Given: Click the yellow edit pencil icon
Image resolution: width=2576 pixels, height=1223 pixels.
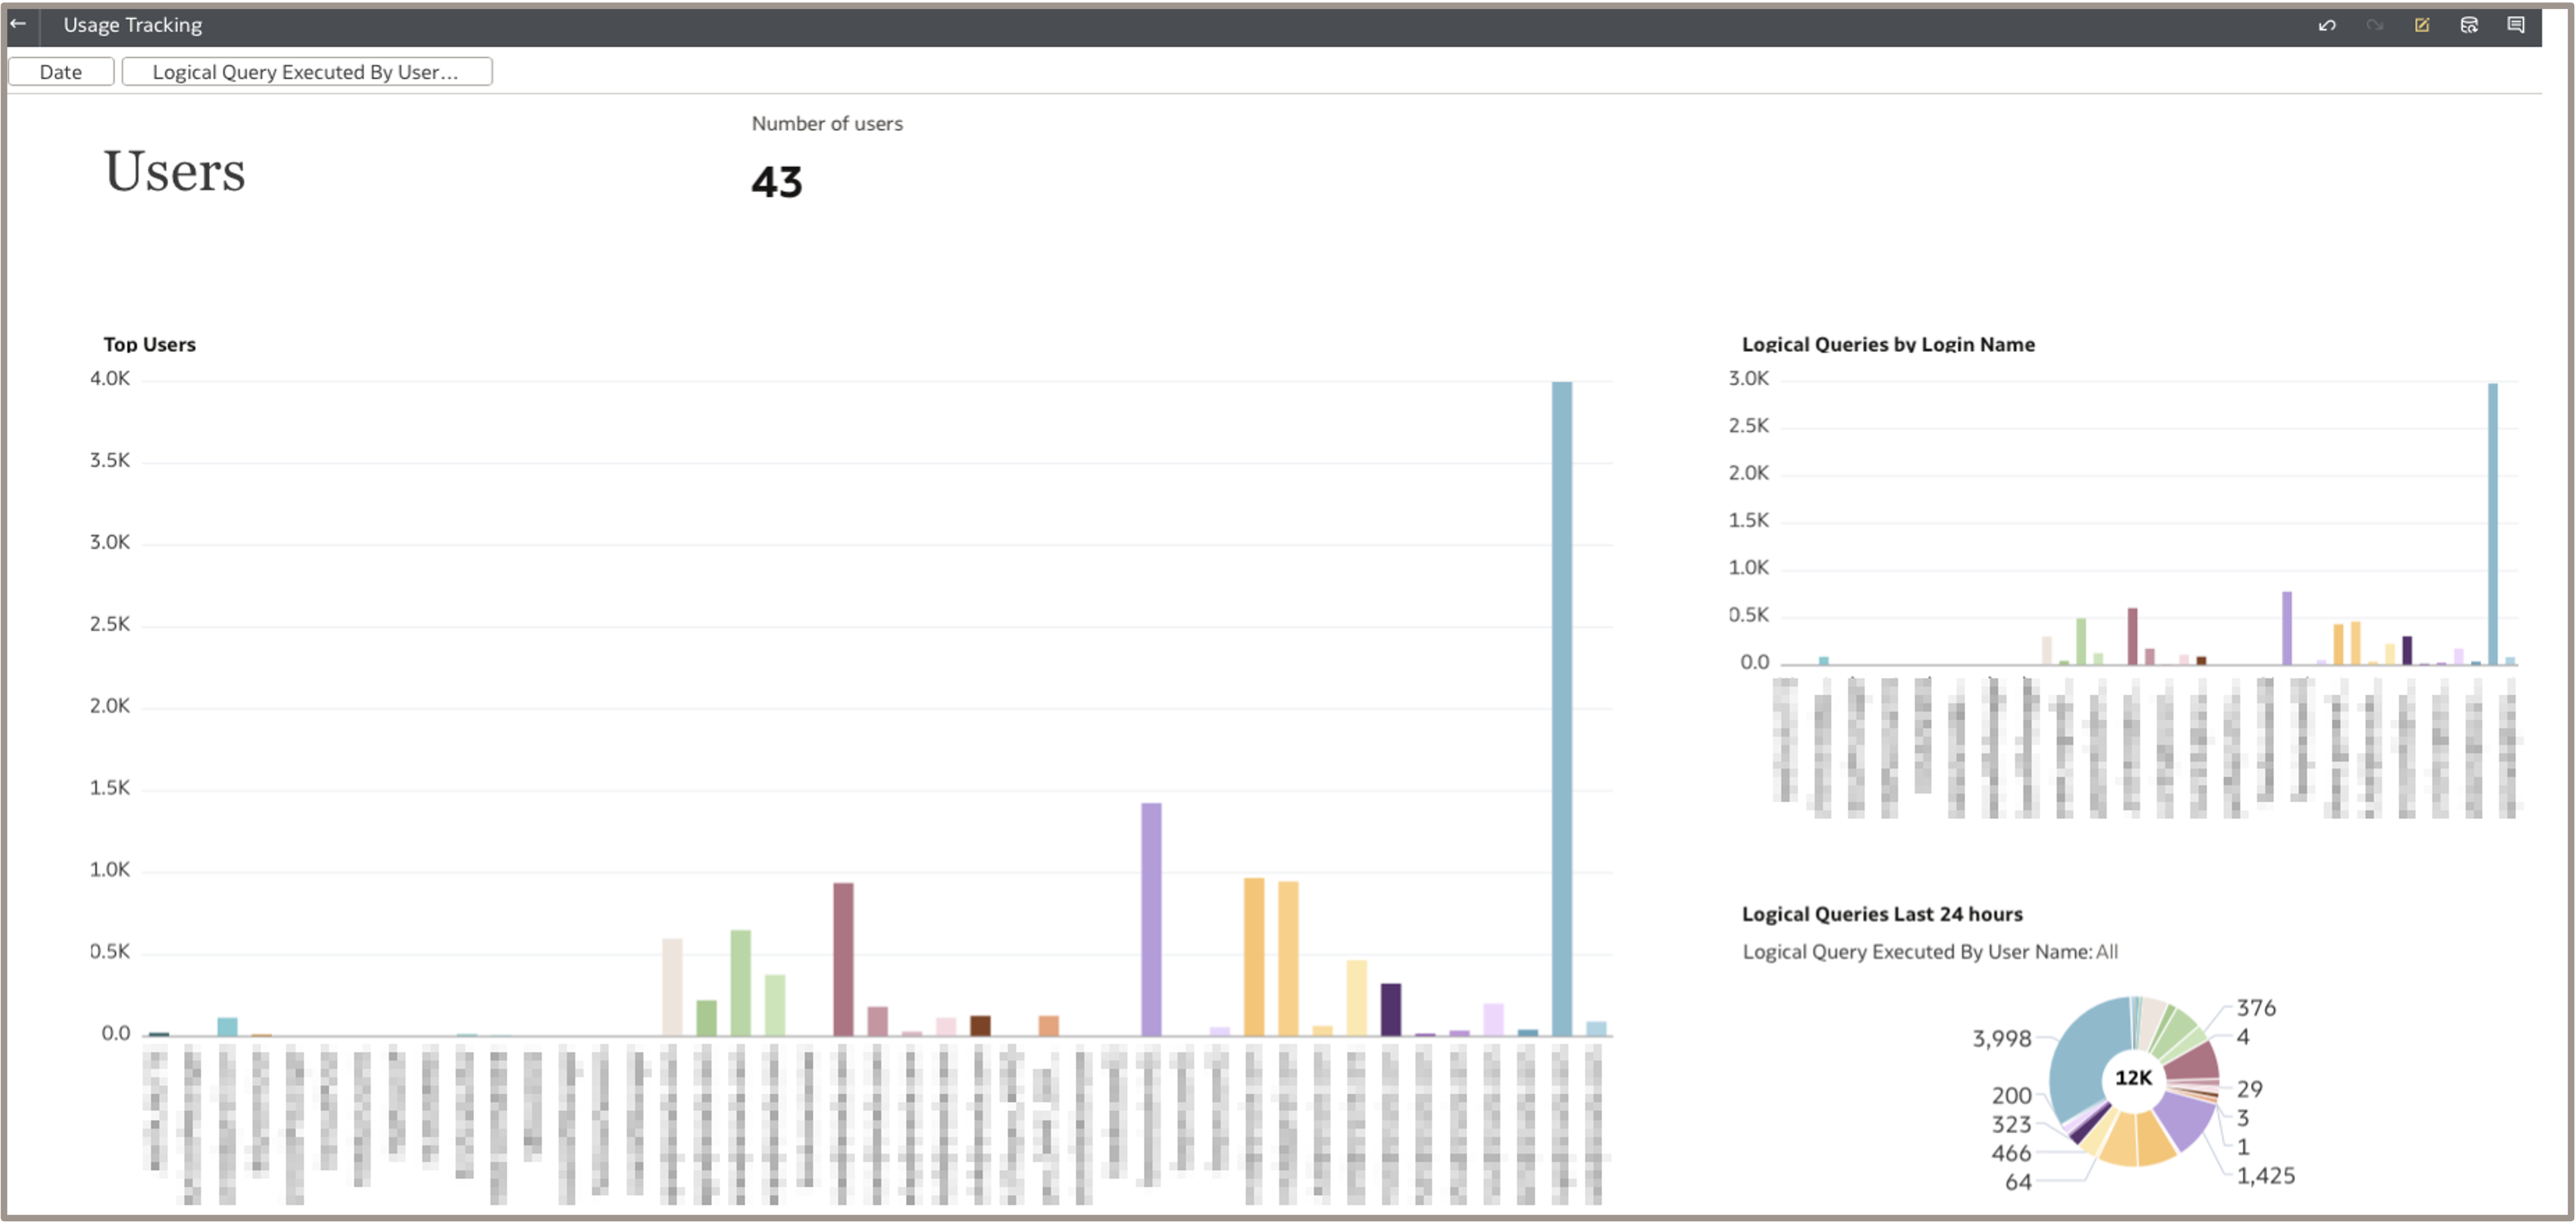Looking at the screenshot, I should (x=2422, y=25).
